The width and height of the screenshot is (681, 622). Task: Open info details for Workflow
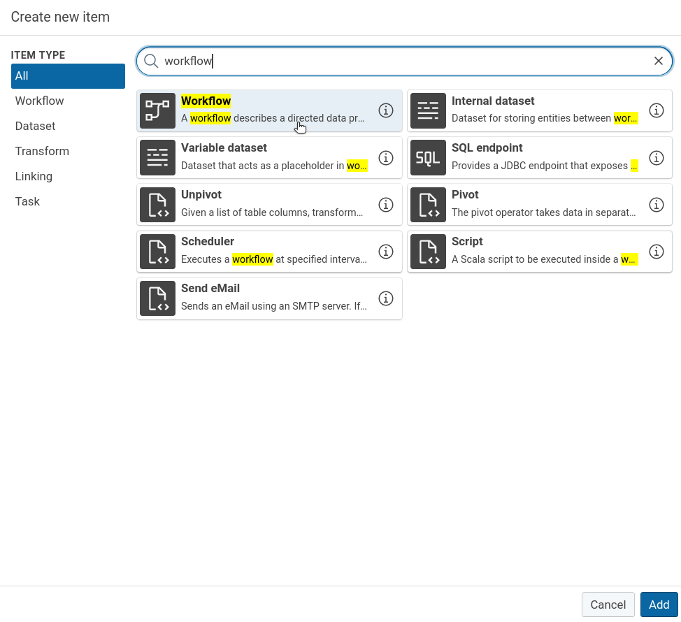[385, 110]
